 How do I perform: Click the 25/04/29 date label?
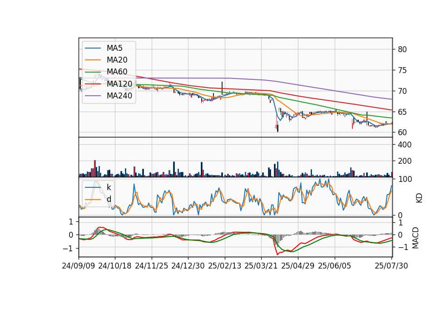pyautogui.click(x=298, y=266)
